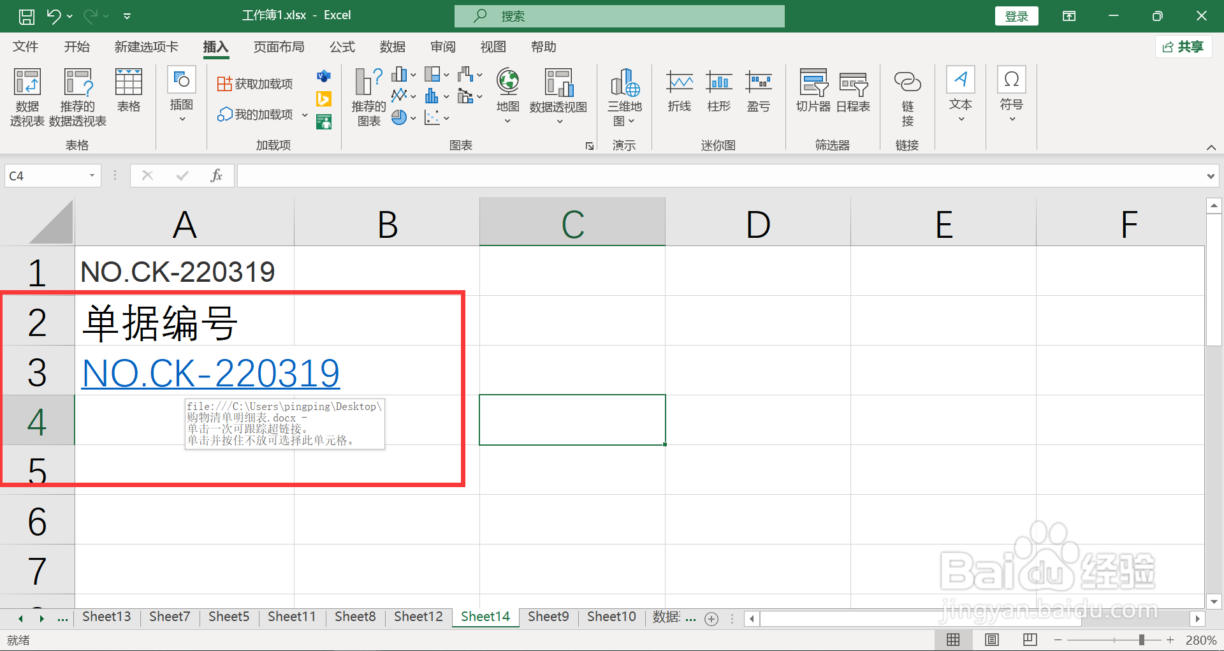Switch to the Data (数据) tab
Image resolution: width=1224 pixels, height=651 pixels.
[x=393, y=47]
